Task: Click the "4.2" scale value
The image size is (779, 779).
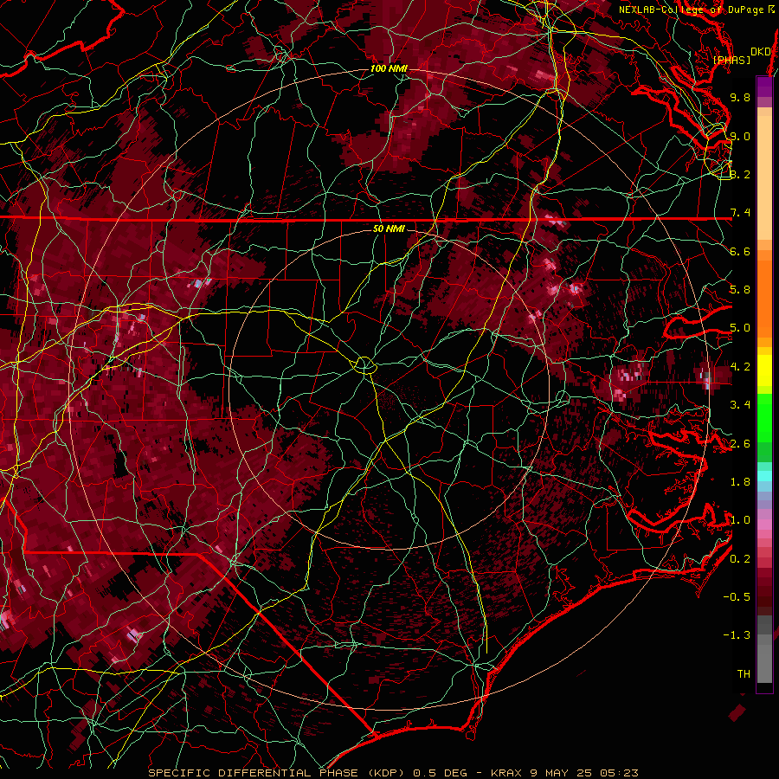Action: pos(740,367)
